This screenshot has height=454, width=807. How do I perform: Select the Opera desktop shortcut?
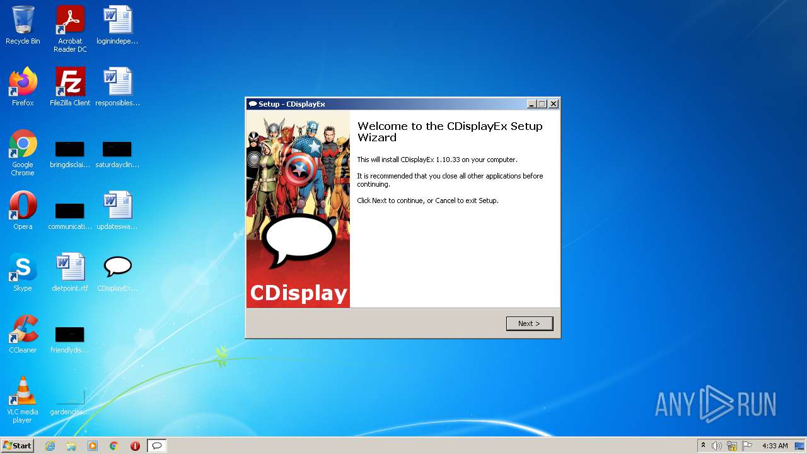(x=23, y=211)
